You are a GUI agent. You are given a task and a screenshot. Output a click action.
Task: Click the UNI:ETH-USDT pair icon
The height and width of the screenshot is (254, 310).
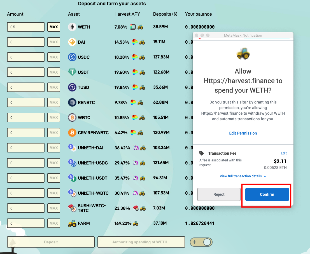(72, 178)
